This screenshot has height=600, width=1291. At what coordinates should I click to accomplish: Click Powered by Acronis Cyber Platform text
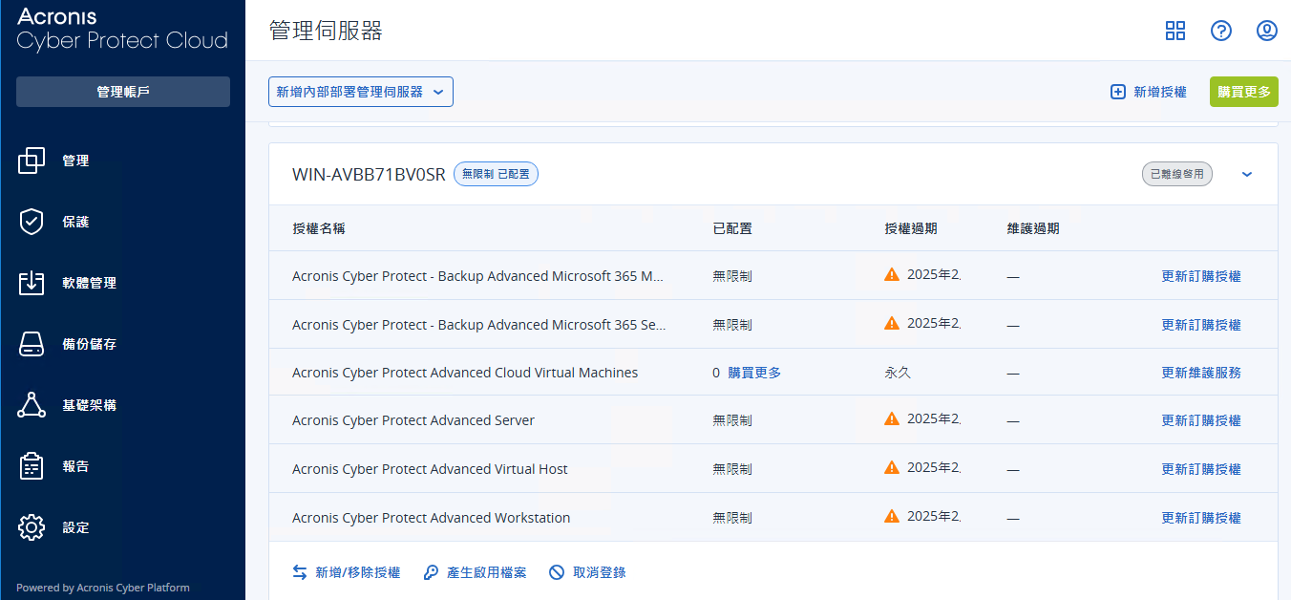[x=103, y=588]
